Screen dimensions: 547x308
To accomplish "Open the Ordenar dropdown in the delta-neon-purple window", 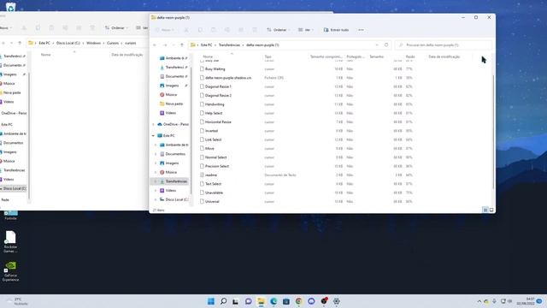I will [x=279, y=30].
